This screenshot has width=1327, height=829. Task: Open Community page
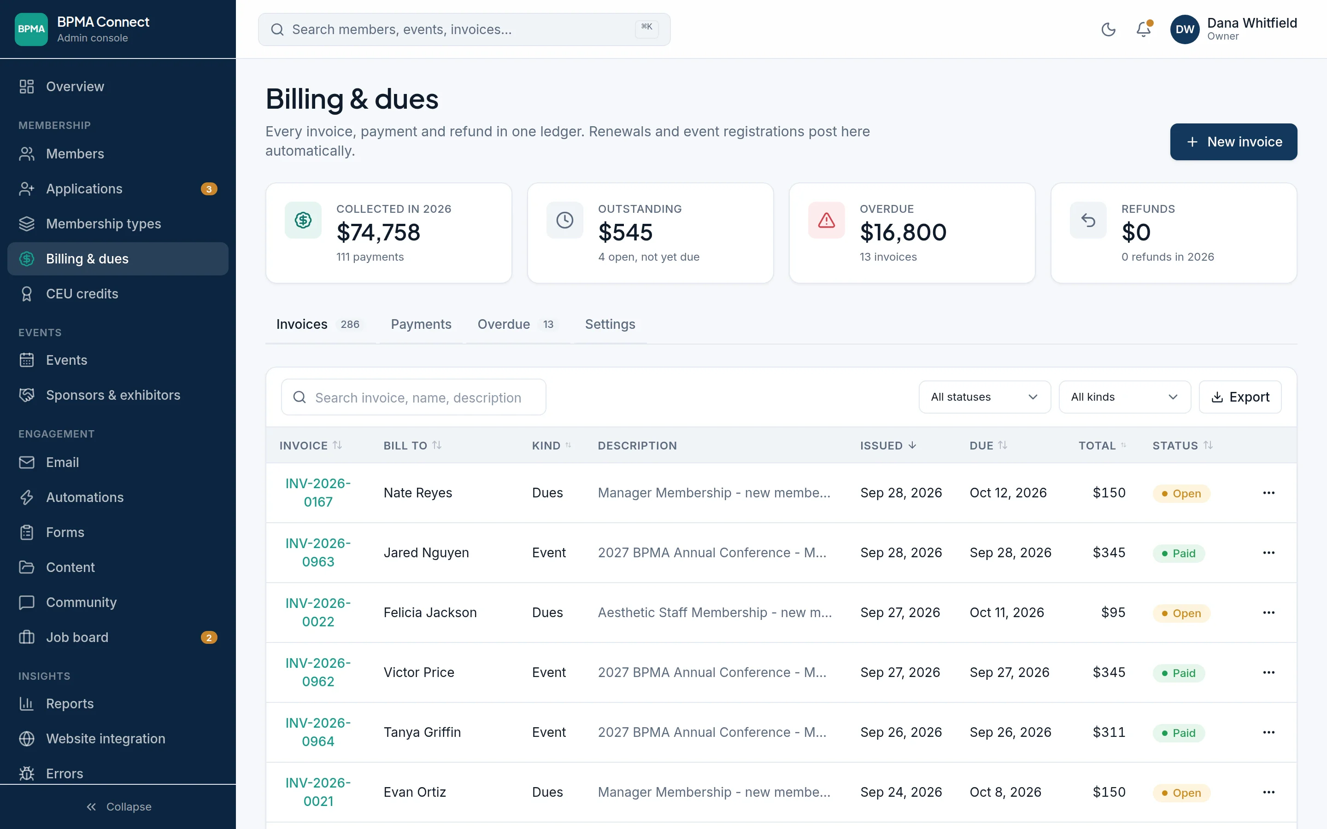[118, 602]
